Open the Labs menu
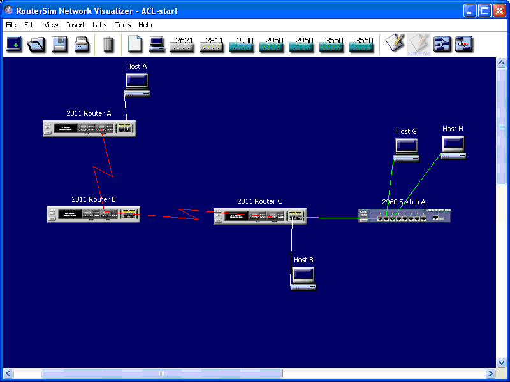The image size is (510, 382). pyautogui.click(x=99, y=25)
